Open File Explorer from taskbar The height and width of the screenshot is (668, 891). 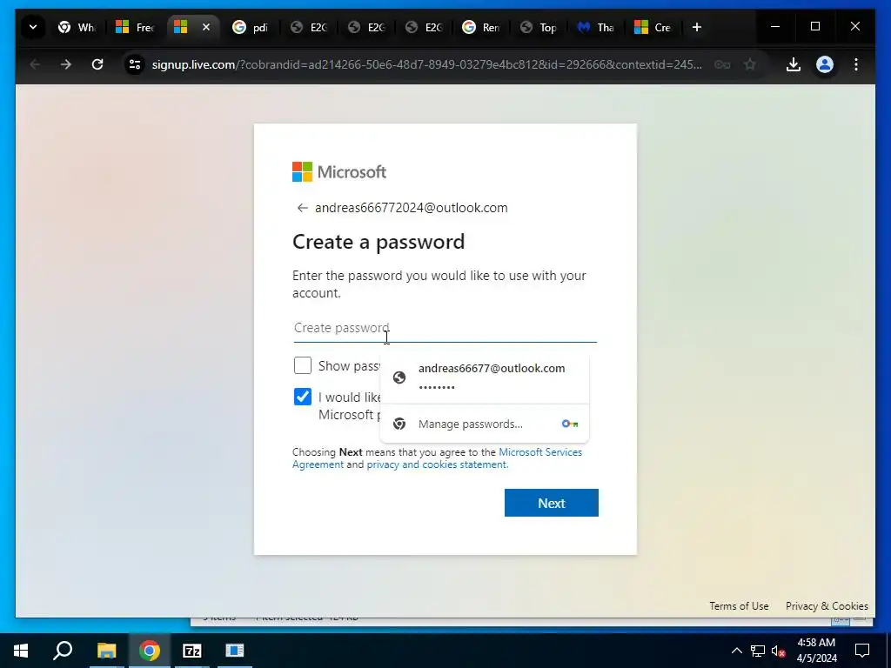coord(106,651)
